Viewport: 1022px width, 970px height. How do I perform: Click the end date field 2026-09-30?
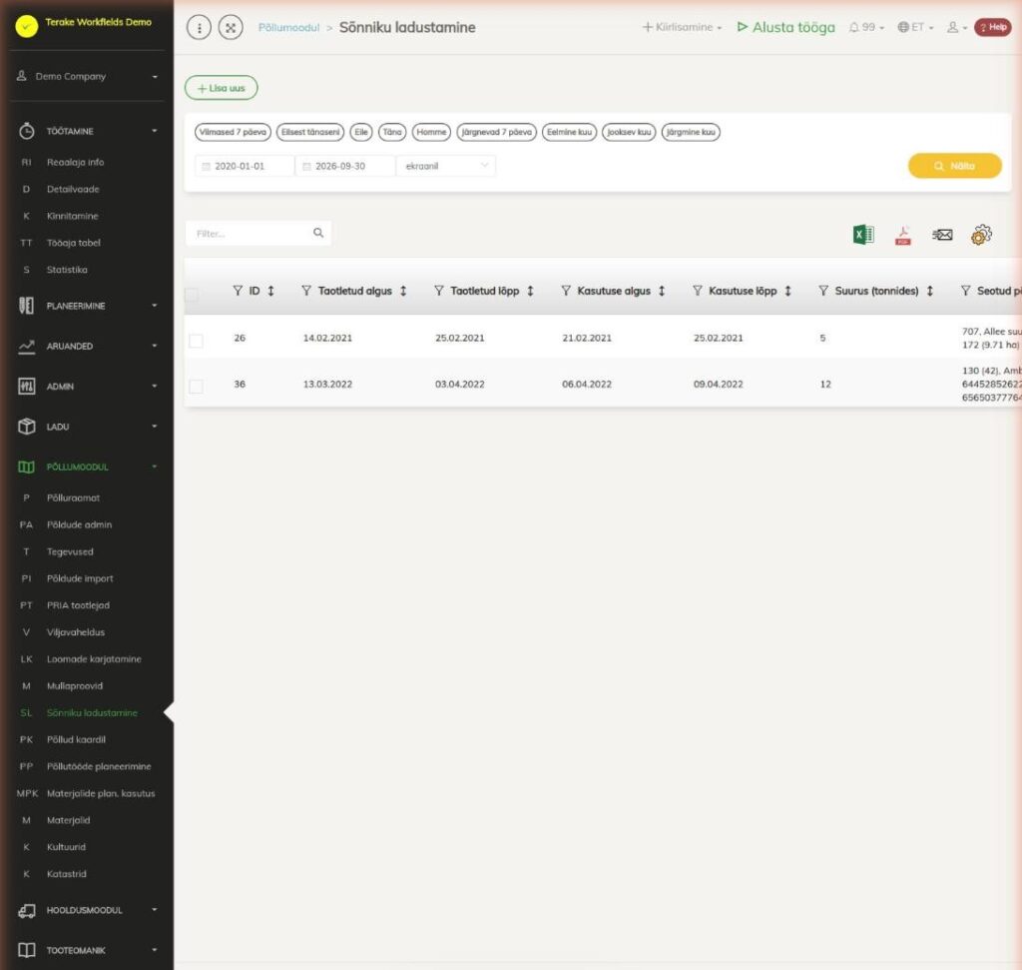tap(344, 166)
